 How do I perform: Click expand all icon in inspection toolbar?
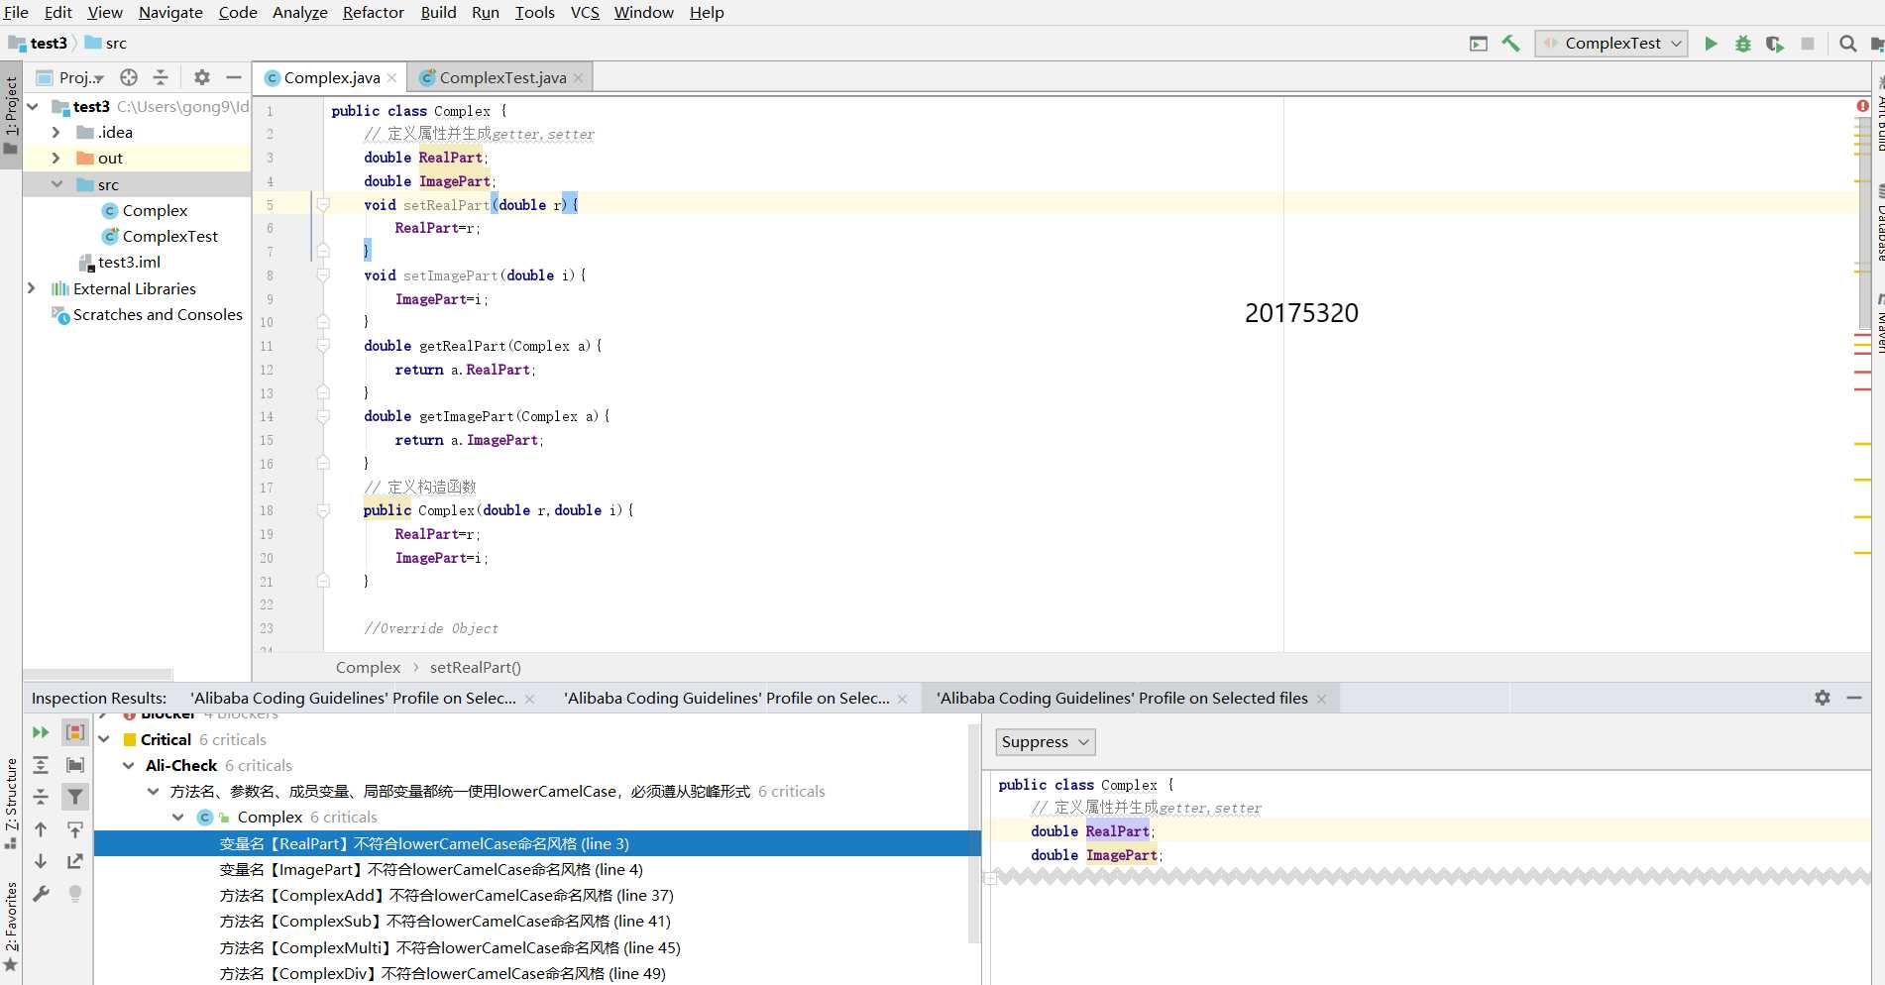(x=41, y=765)
